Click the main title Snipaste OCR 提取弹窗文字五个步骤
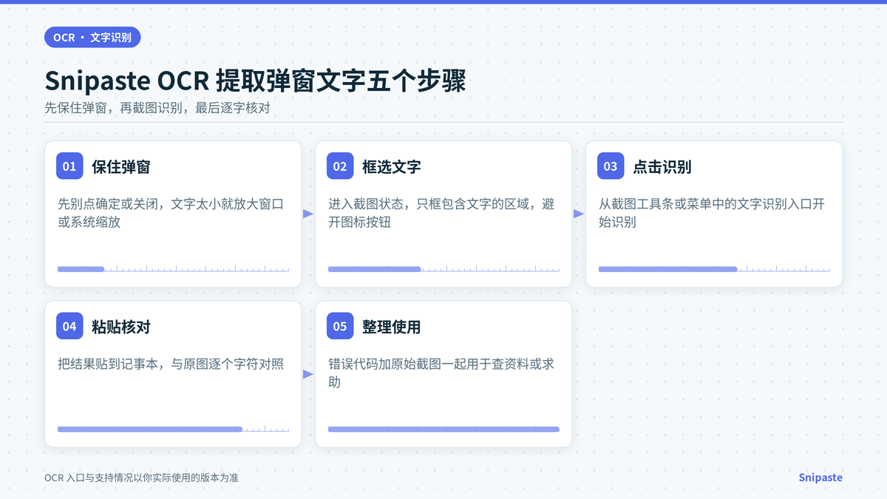 [x=255, y=81]
